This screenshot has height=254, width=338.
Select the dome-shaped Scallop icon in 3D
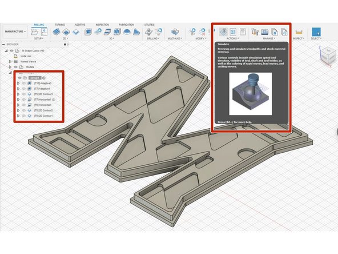[x=127, y=32]
